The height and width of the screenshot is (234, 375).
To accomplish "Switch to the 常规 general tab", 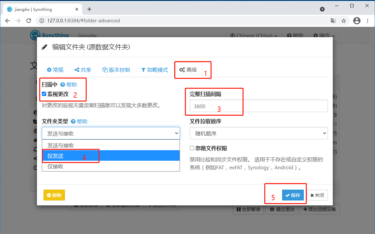I will [55, 70].
